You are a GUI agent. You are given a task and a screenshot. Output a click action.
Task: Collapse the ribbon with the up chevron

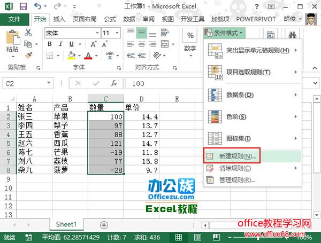point(315,68)
